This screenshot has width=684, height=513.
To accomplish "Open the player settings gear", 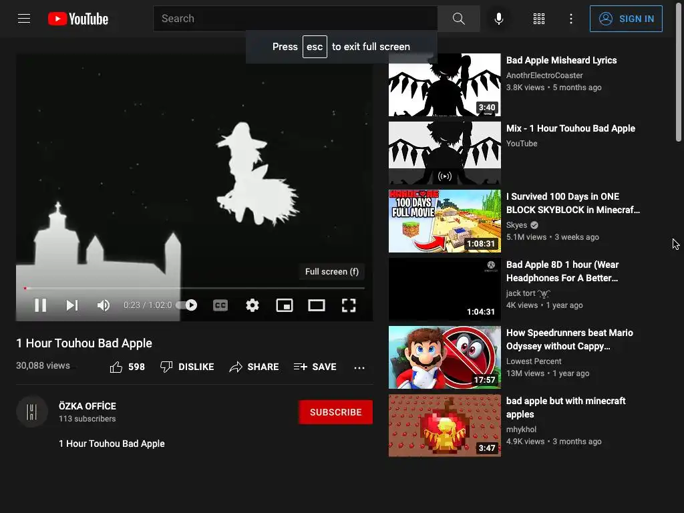I will [252, 305].
